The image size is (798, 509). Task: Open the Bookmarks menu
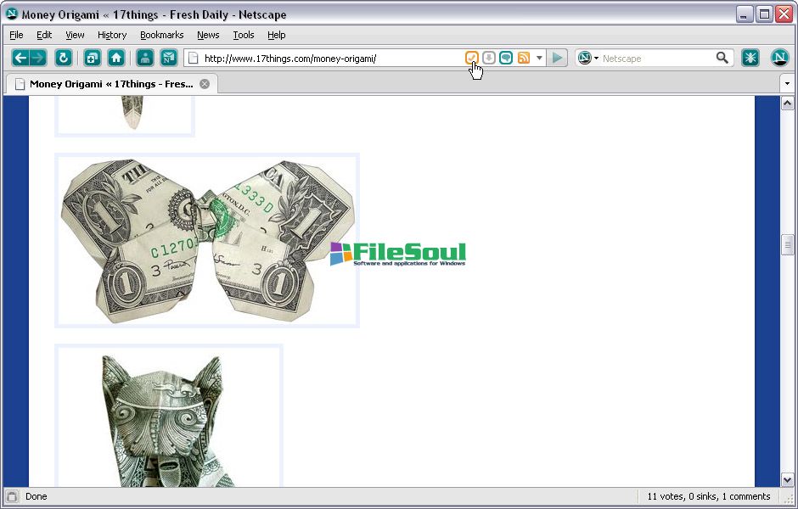[x=162, y=35]
